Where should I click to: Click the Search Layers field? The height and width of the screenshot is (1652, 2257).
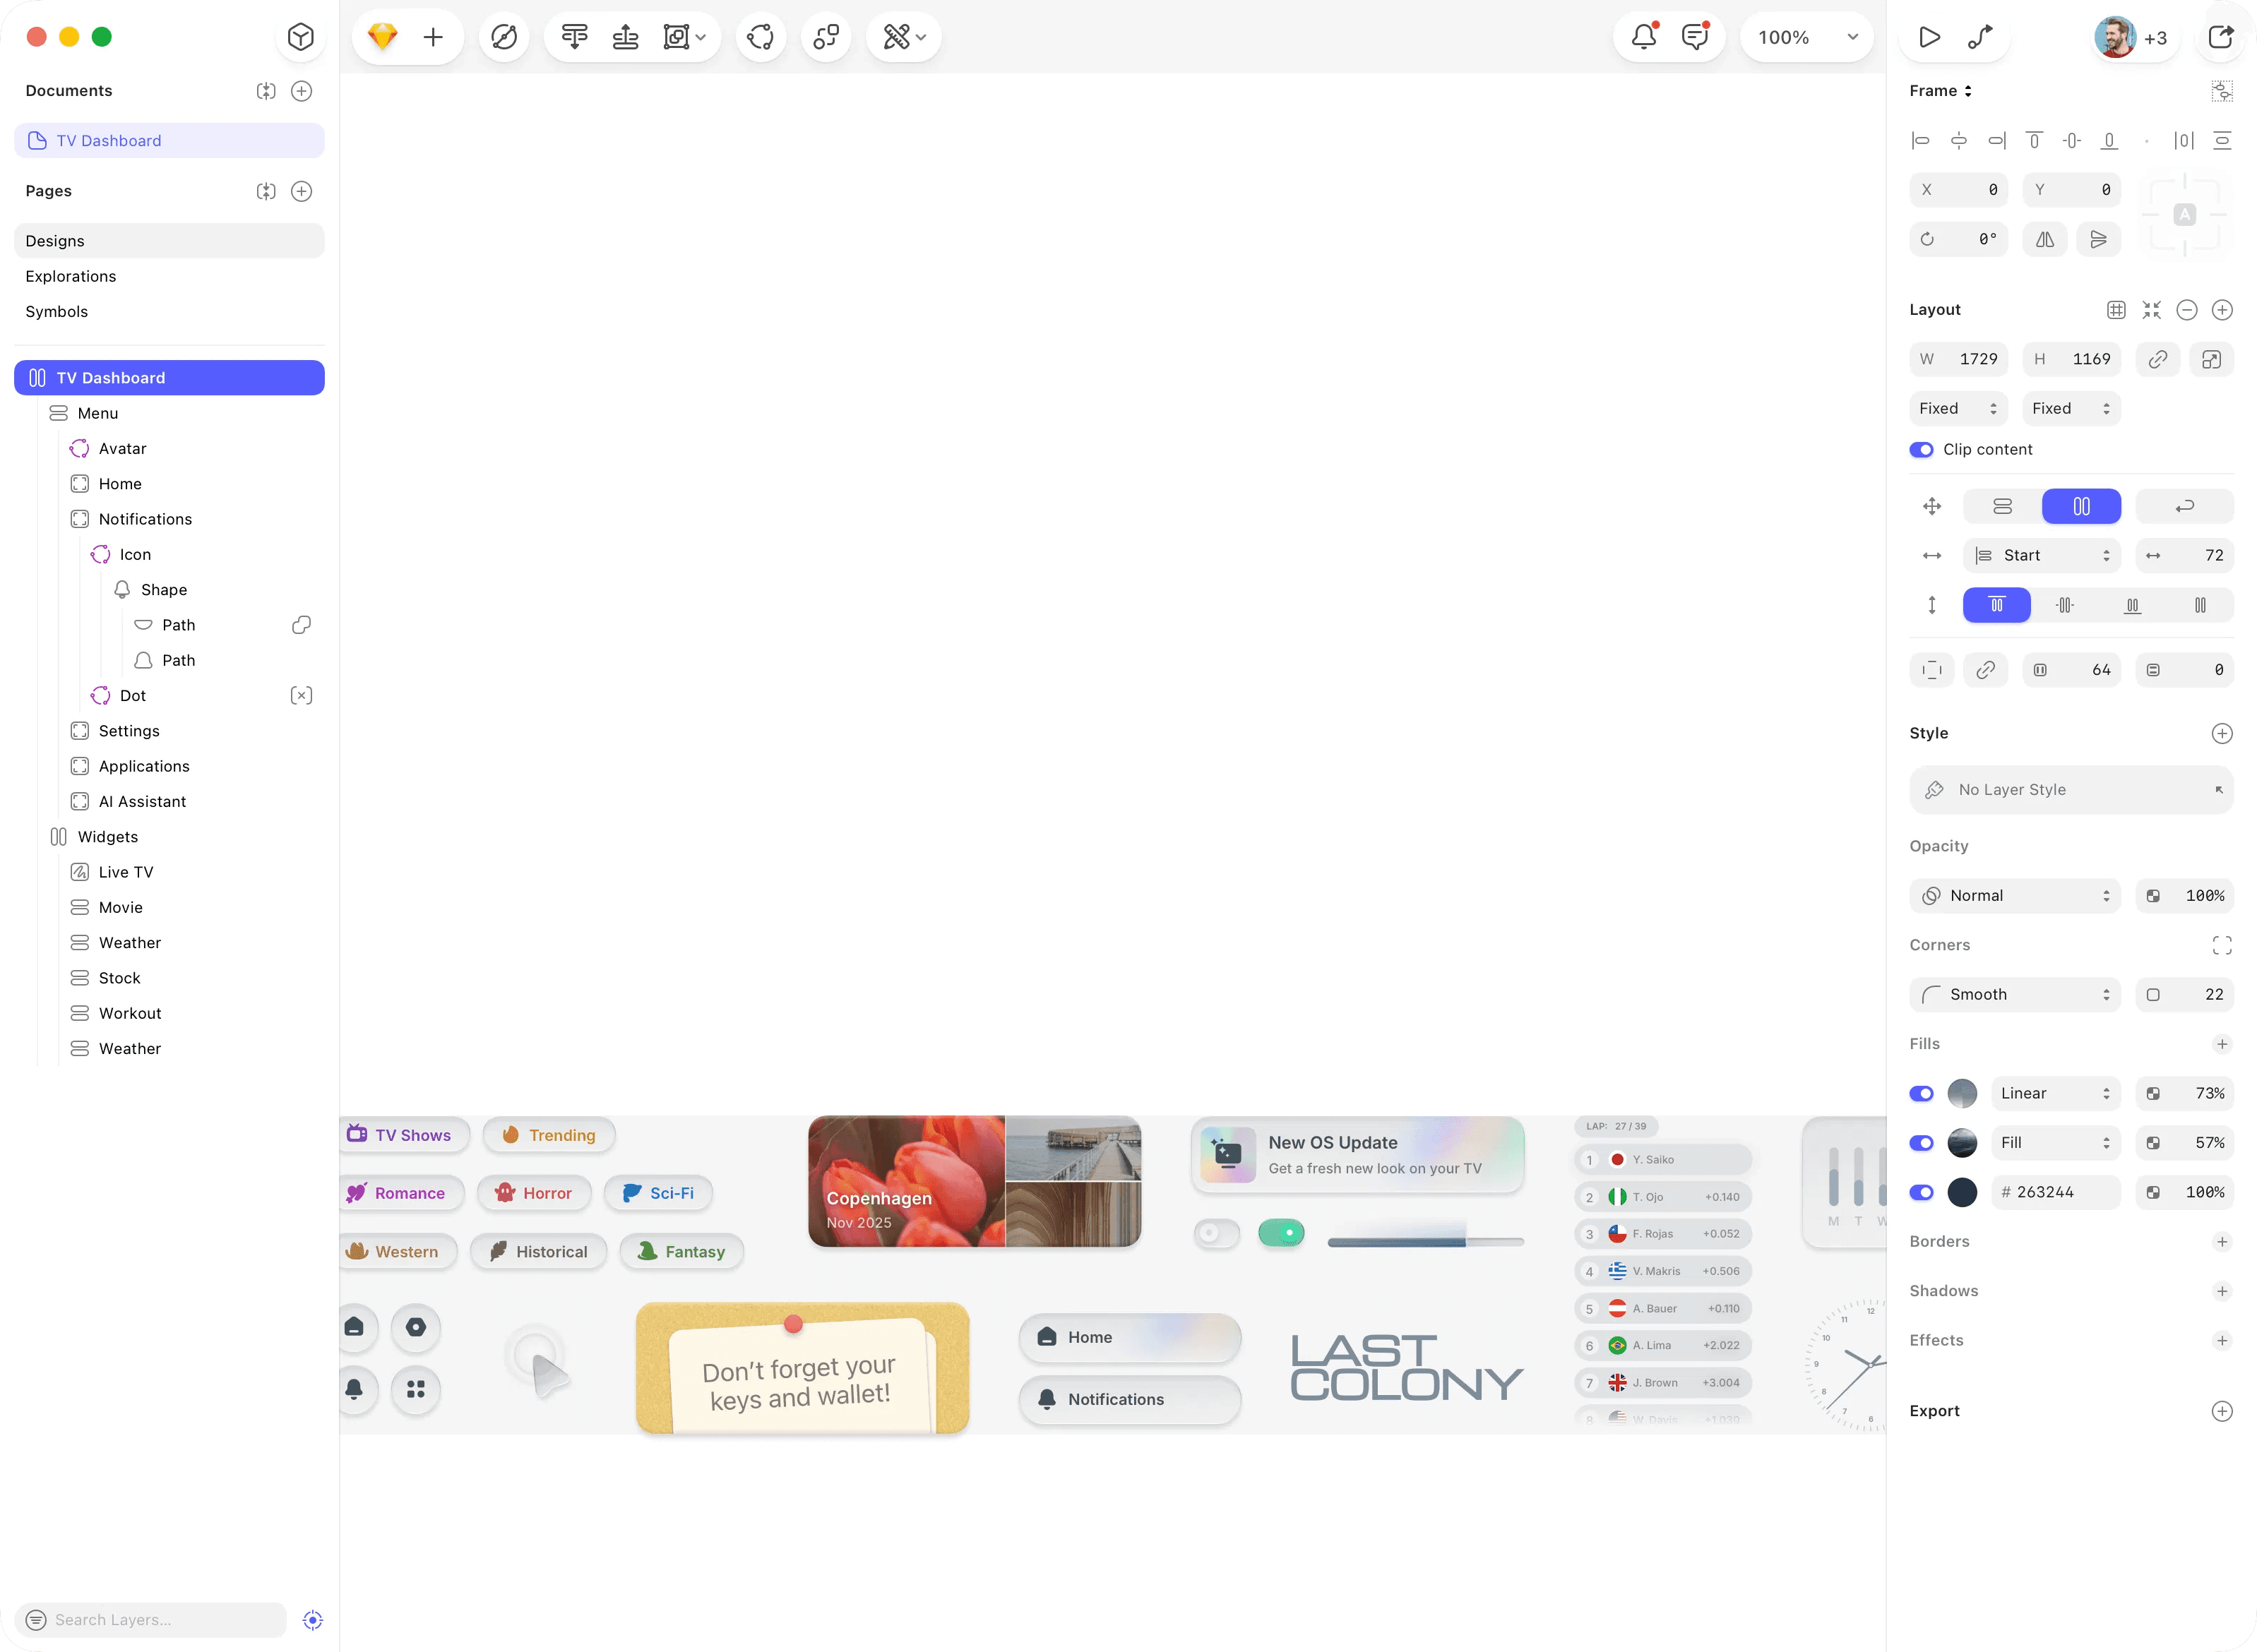coord(150,1619)
